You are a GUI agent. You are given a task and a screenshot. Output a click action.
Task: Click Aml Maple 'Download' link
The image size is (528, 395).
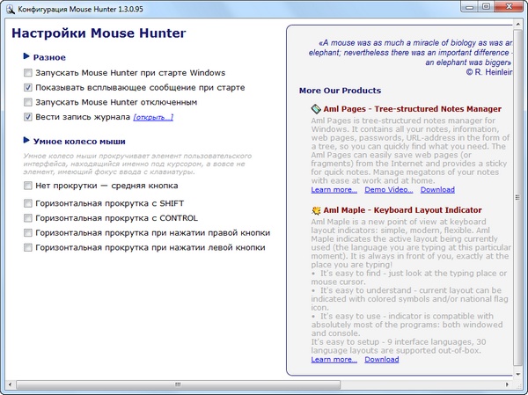coord(382,359)
